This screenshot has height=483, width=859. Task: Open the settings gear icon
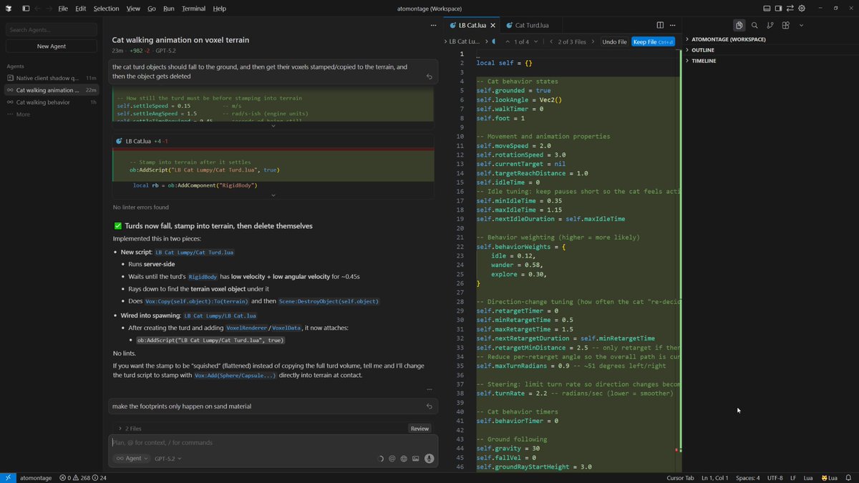pyautogui.click(x=802, y=9)
